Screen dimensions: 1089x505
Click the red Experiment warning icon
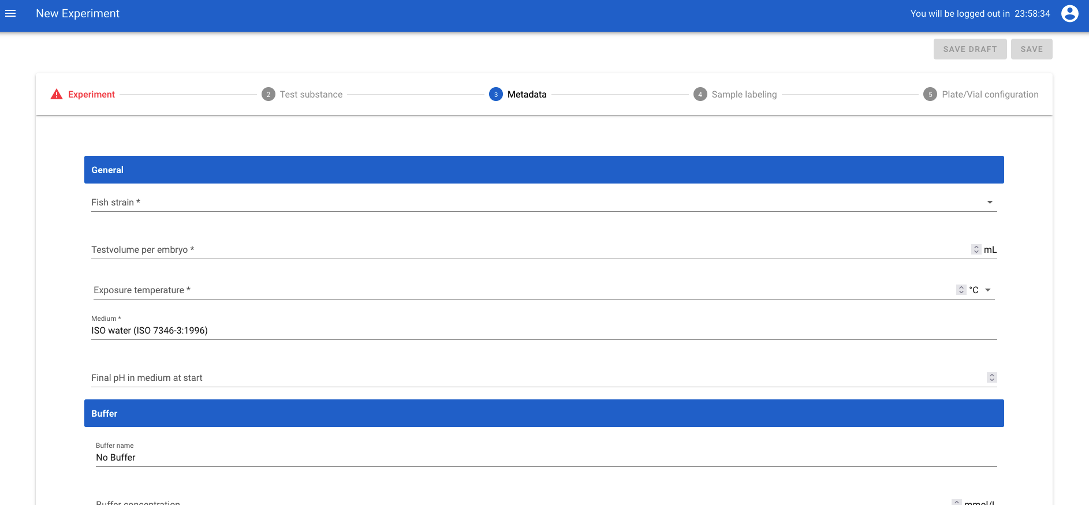click(57, 94)
